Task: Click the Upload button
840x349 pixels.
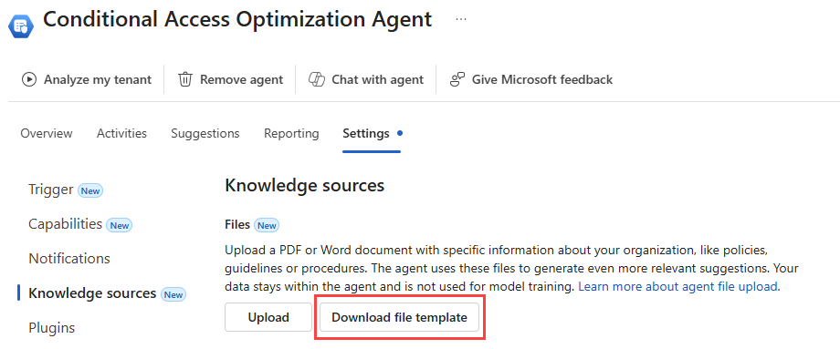Action: [268, 317]
